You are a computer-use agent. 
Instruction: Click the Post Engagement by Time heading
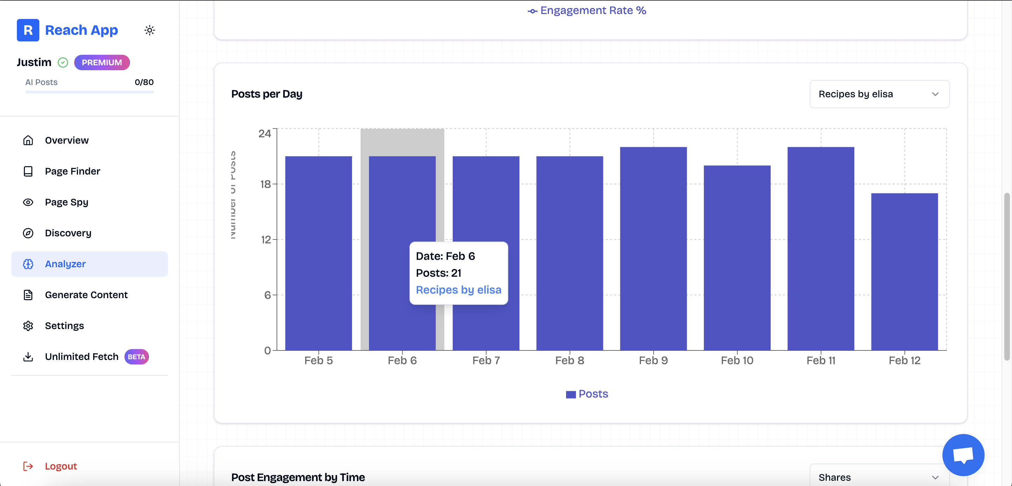click(x=298, y=477)
